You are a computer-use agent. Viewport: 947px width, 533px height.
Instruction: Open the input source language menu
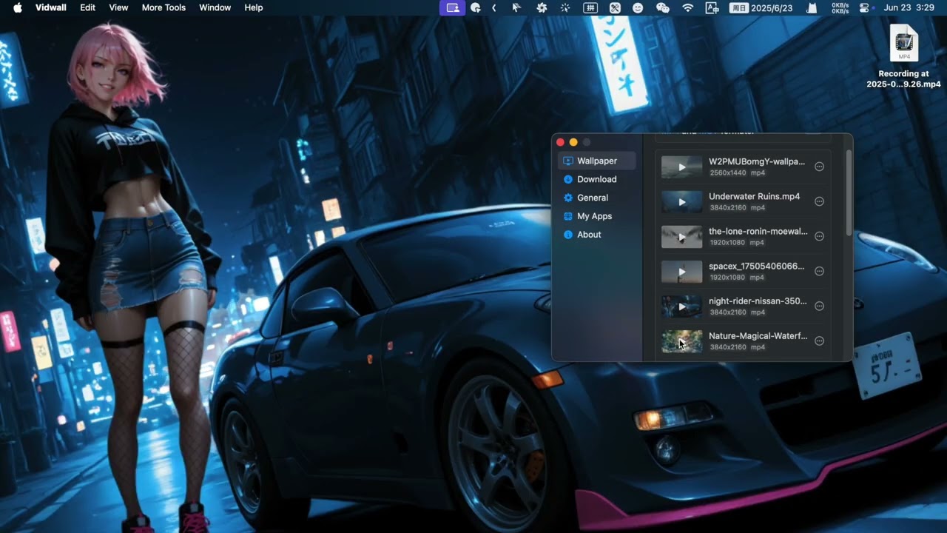[712, 7]
